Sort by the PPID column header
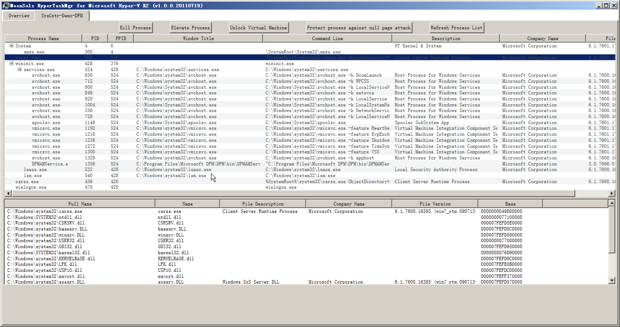Image resolution: width=620 pixels, height=327 pixels. [x=121, y=38]
